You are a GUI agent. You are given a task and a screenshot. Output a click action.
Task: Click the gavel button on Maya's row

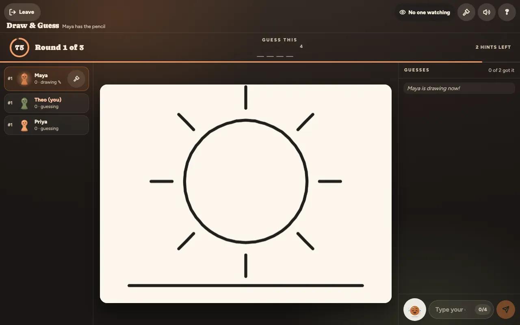click(x=76, y=79)
